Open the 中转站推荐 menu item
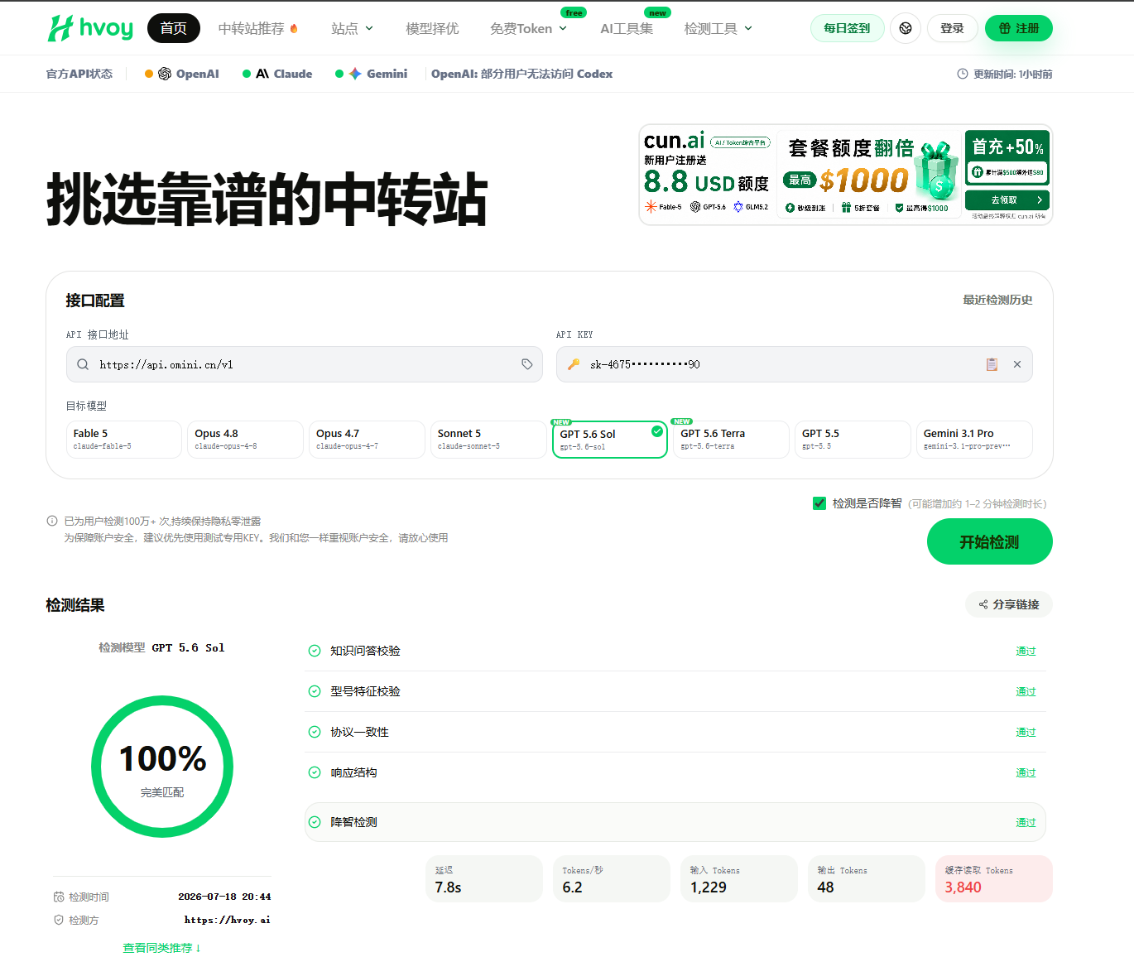This screenshot has height=957, width=1134. click(252, 29)
